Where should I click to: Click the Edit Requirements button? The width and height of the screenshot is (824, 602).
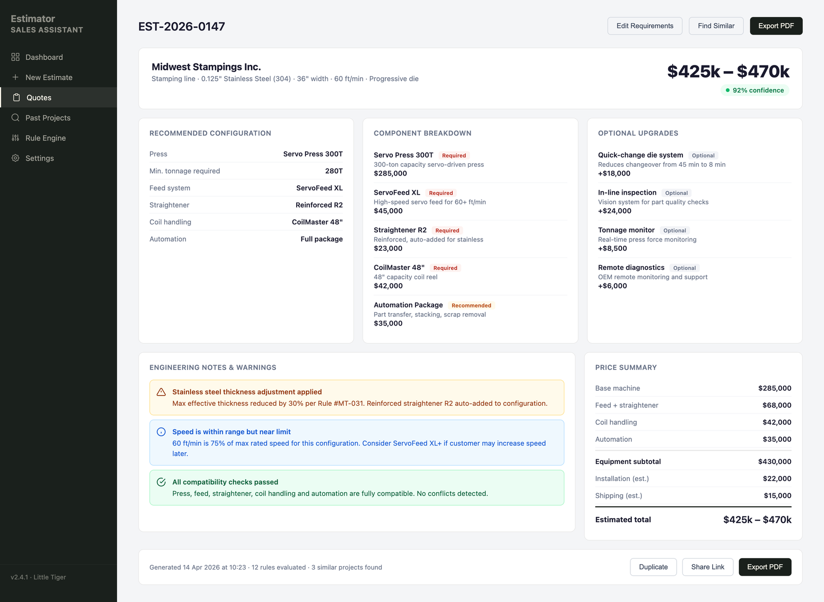tap(644, 26)
